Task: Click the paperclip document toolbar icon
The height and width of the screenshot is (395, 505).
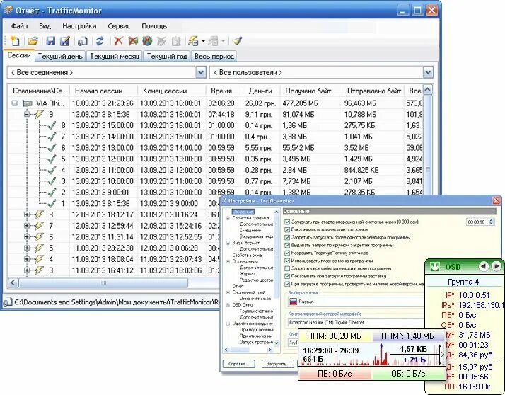Action: (x=83, y=41)
